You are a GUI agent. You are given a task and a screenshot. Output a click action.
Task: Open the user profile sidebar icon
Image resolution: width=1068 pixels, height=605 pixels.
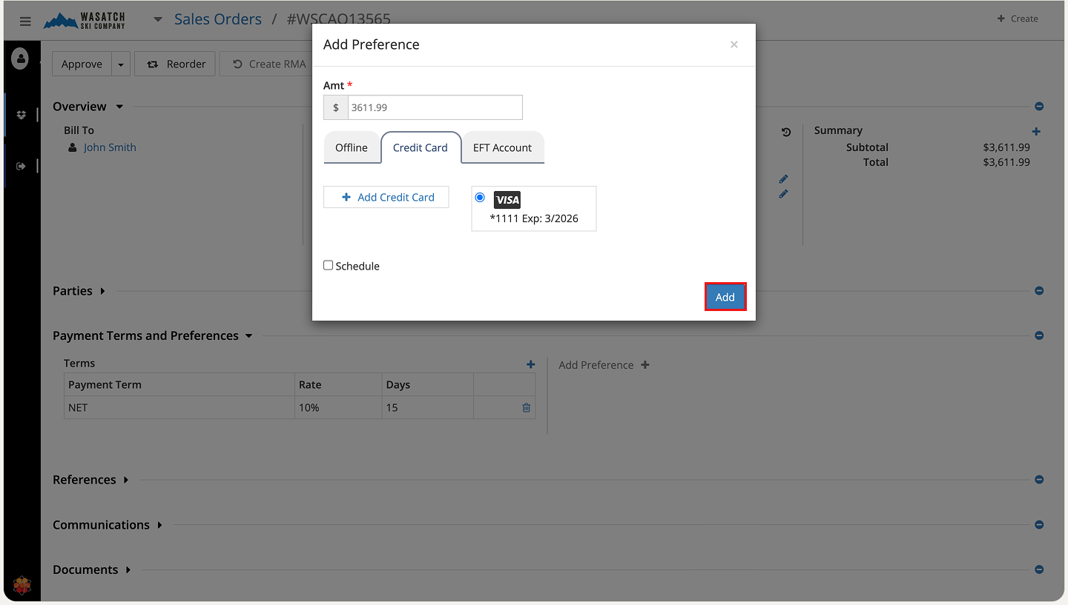[20, 59]
